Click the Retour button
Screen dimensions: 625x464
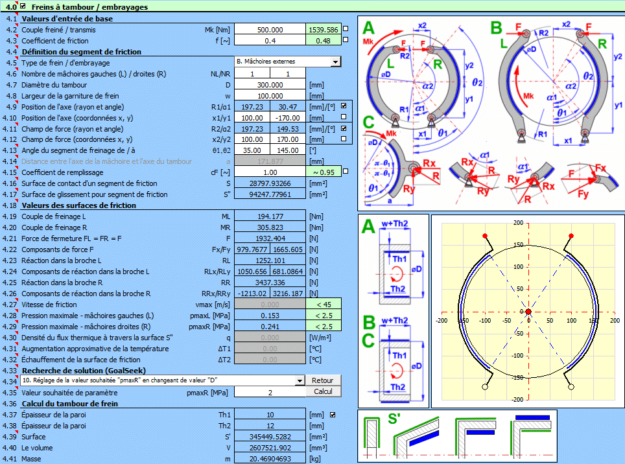click(x=323, y=380)
